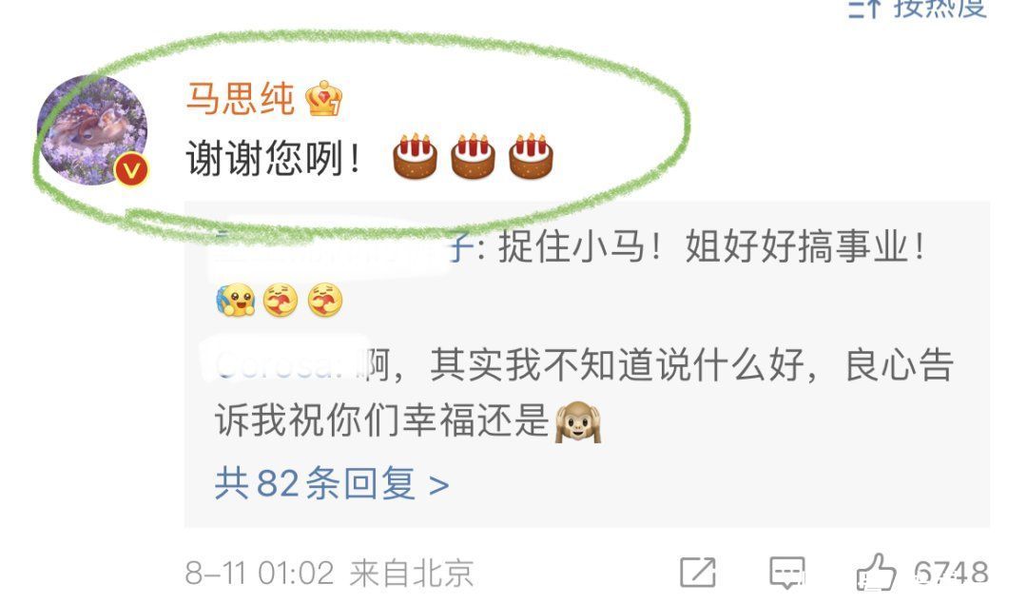1027x604 pixels.
Task: Click the 谢谢您咧 comment text
Action: 274,159
